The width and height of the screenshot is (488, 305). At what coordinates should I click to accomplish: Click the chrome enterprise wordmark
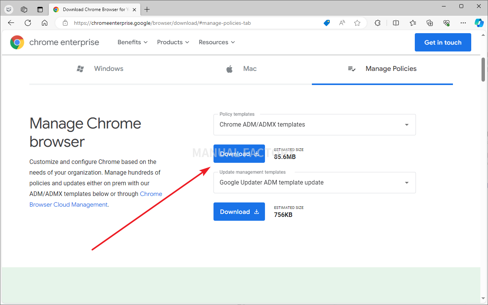(64, 42)
